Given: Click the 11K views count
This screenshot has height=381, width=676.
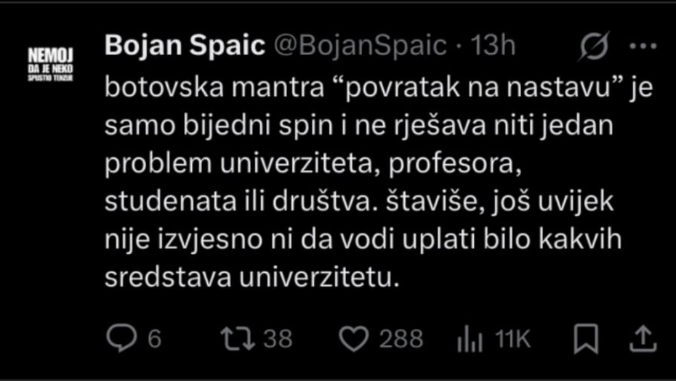Looking at the screenshot, I should click(x=512, y=339).
